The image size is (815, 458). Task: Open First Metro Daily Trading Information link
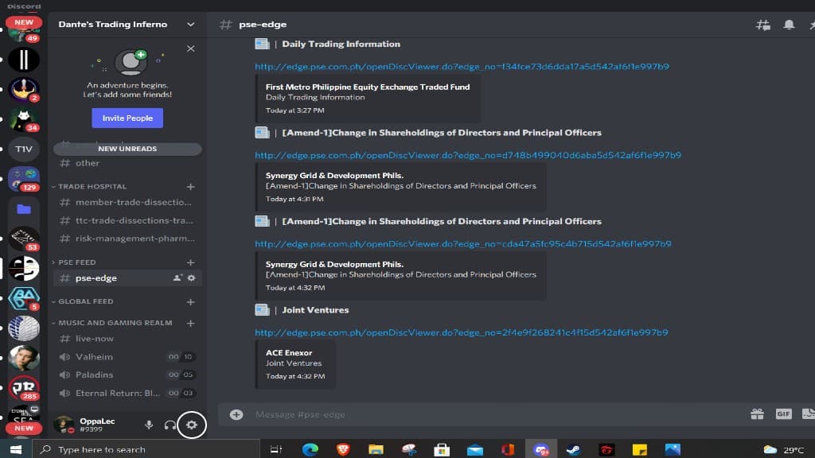point(462,67)
